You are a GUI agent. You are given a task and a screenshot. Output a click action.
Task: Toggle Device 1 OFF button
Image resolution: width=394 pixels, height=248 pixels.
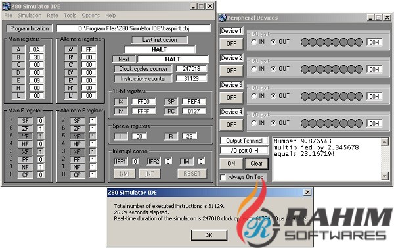point(231,44)
